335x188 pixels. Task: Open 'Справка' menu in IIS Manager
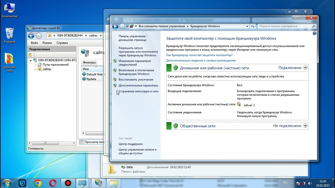pos(62,43)
